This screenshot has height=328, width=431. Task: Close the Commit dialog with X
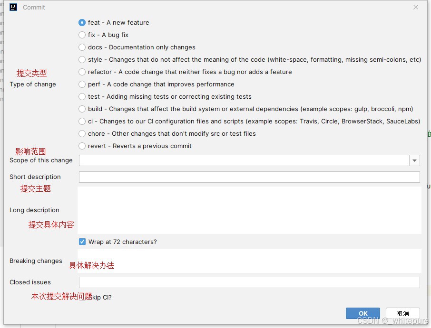[x=416, y=8]
